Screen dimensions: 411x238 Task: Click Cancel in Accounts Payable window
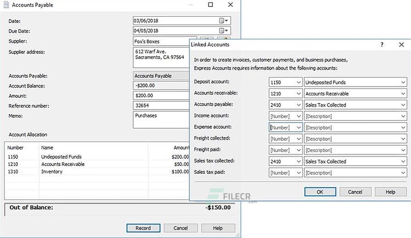[x=180, y=228]
